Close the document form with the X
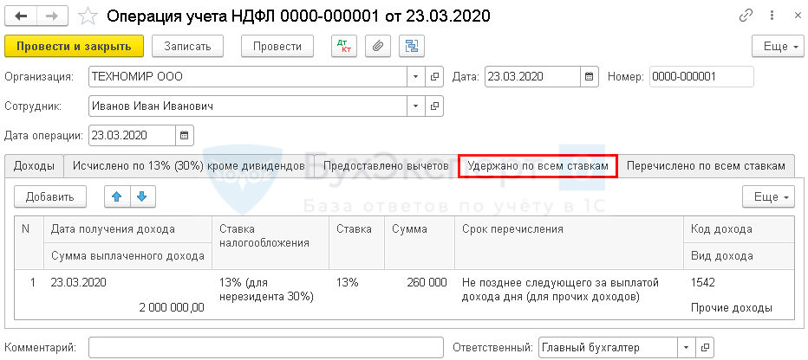 798,16
